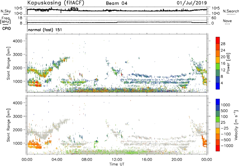Screen dimensions: 239x166
Task: Click the 01/Jul/2019 date label
Action: (x=192, y=3)
